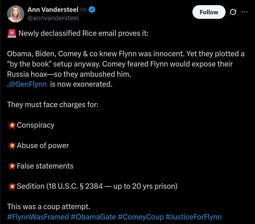Click the "This was a coup attempt." text

pyautogui.click(x=49, y=207)
